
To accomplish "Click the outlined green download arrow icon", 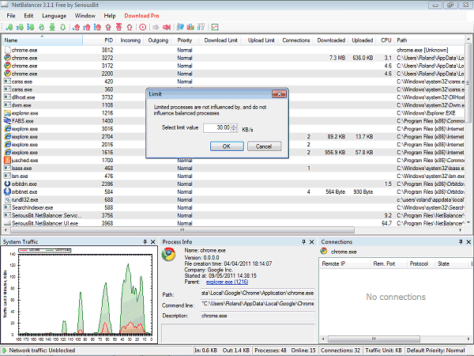I will [63, 27].
